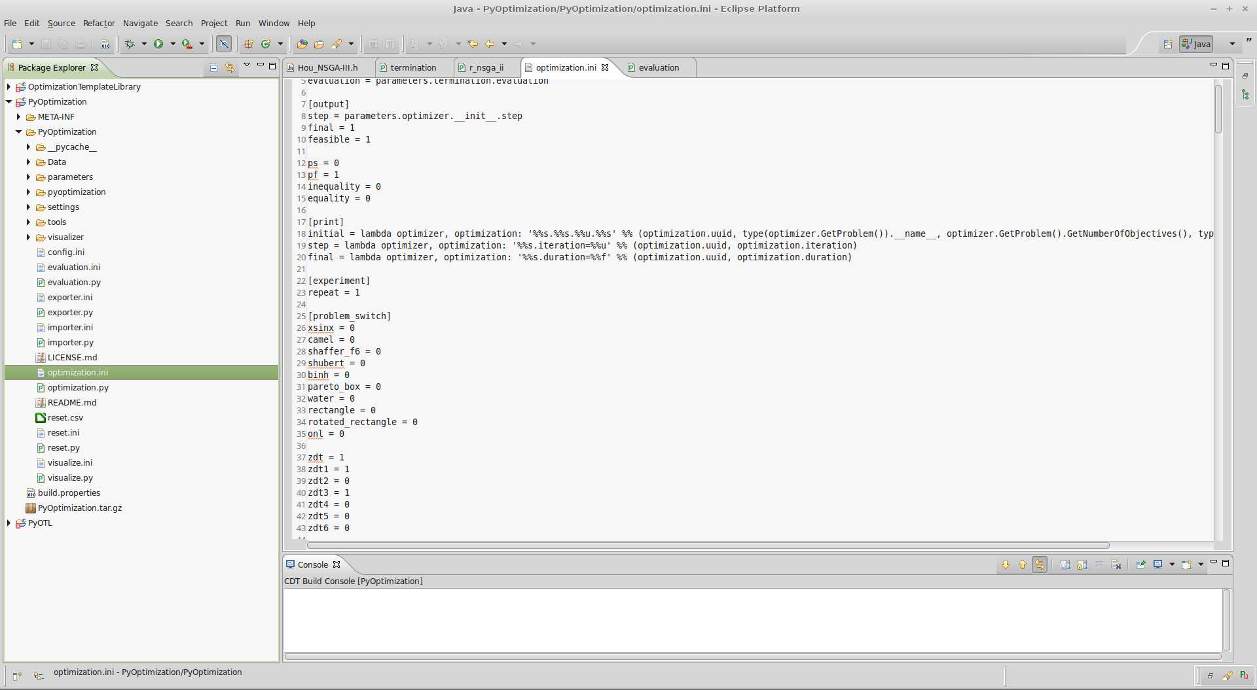The height and width of the screenshot is (690, 1257).
Task: Launch the Debug bug icon
Action: tap(130, 44)
